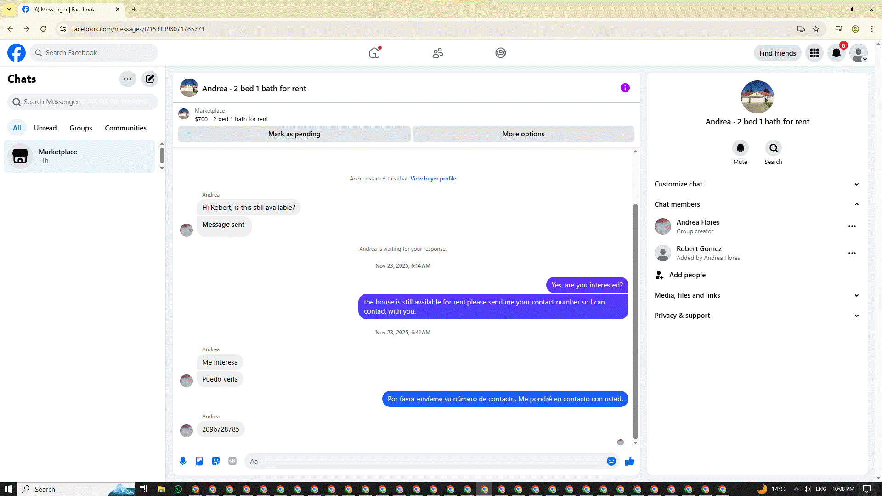Open the Home feed icon
Viewport: 882px width, 496px height.
click(374, 53)
